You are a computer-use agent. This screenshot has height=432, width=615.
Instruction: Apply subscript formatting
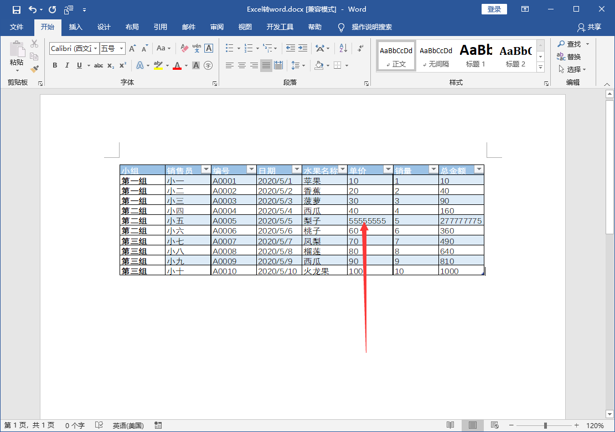[111, 65]
